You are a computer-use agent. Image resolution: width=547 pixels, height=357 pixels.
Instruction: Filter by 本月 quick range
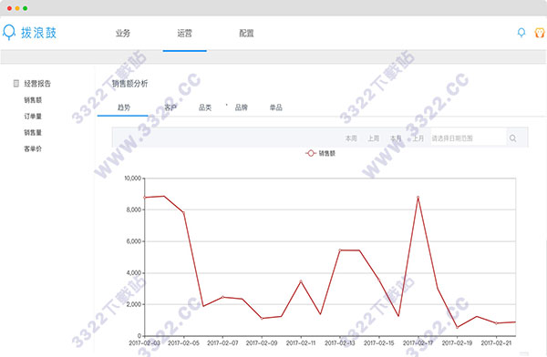(396, 138)
